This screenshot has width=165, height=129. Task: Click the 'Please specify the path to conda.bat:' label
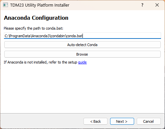click(34, 28)
